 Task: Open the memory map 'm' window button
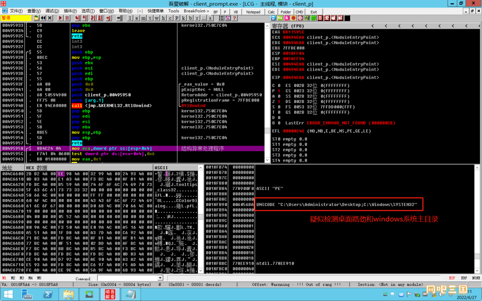(143, 18)
